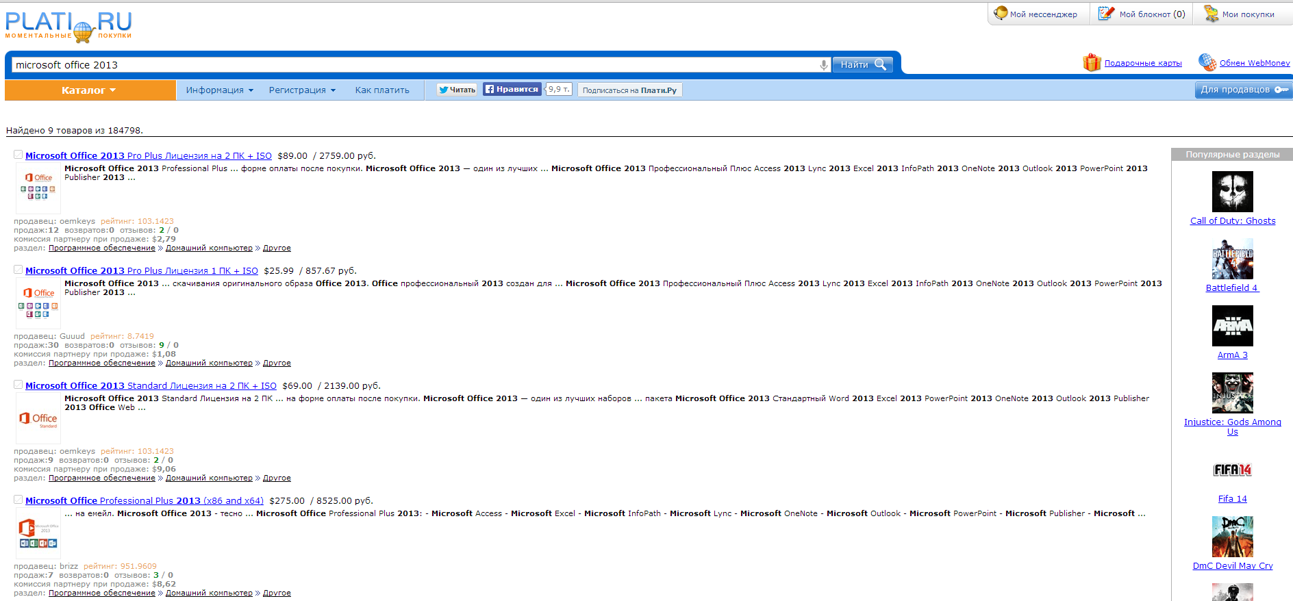Viewport: 1293px width, 601px height.
Task: Check the Office 2013 Standard 2 ПК checkbox
Action: (x=18, y=385)
